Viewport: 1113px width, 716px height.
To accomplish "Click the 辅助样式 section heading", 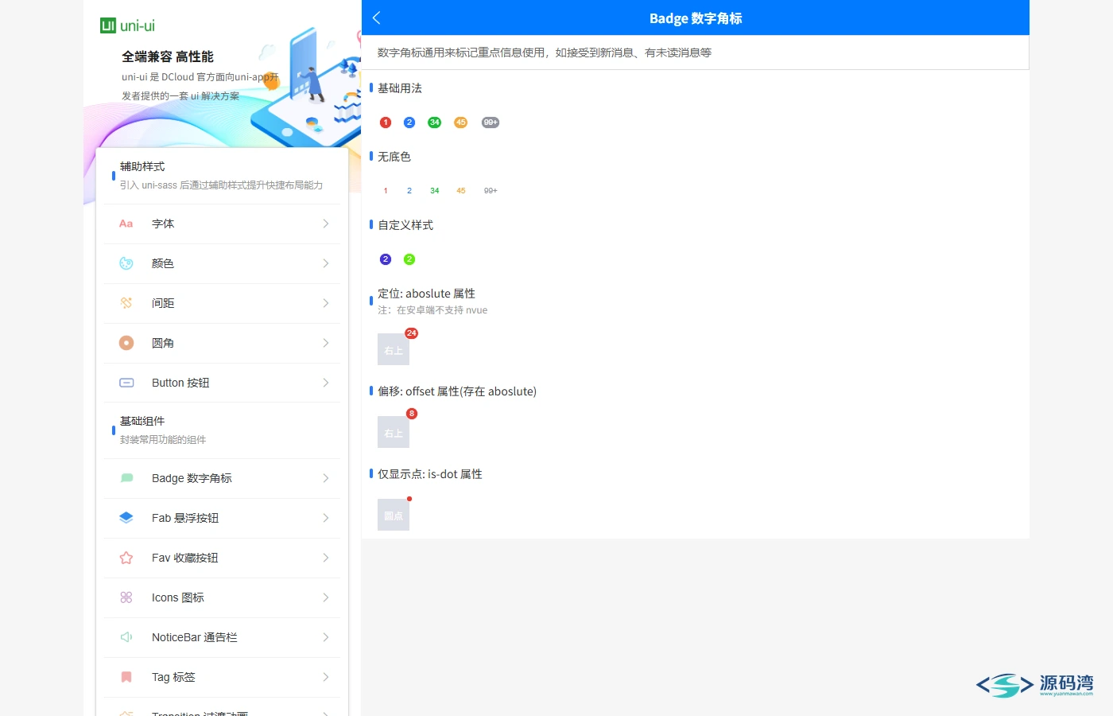I will pyautogui.click(x=142, y=166).
